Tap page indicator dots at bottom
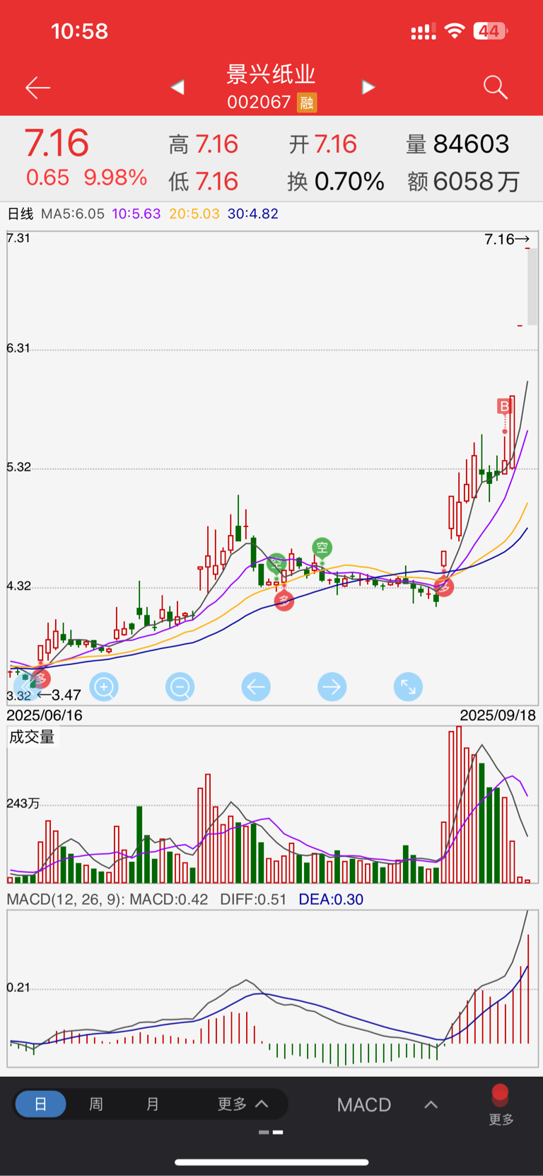Image resolution: width=543 pixels, height=1176 pixels. click(x=271, y=1132)
